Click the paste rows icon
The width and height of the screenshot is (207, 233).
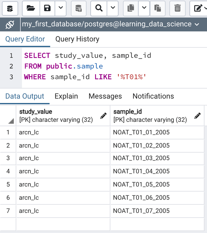(158, 8)
